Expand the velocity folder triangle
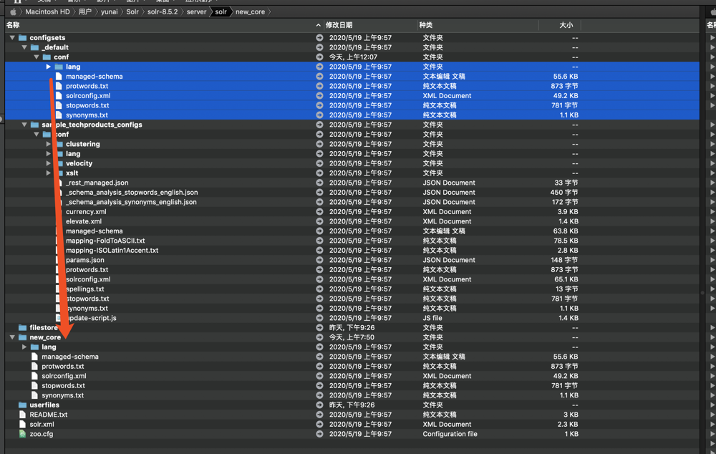This screenshot has width=716, height=454. [49, 163]
